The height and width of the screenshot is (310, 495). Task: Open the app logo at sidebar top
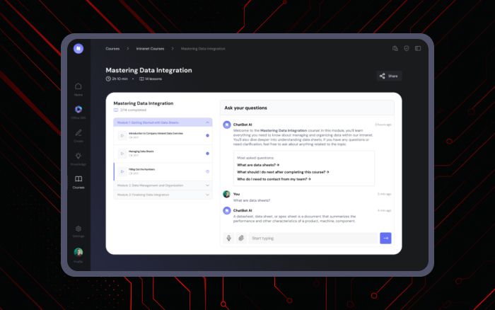click(x=78, y=48)
